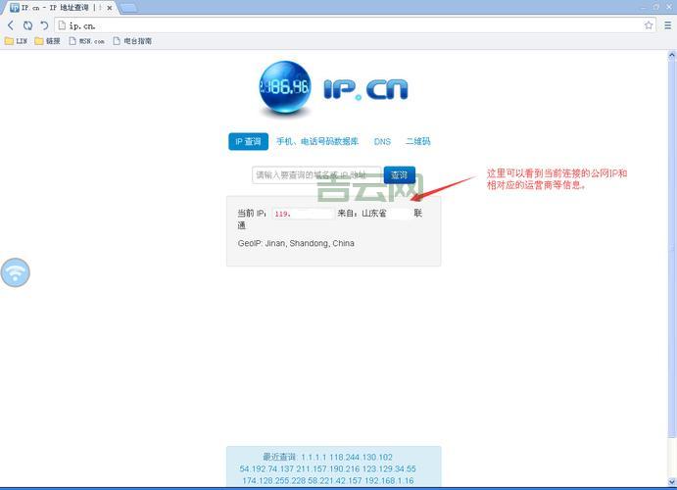Screen dimensions: 677x490
Task: Bookmark this page with the star icon
Action: [649, 25]
